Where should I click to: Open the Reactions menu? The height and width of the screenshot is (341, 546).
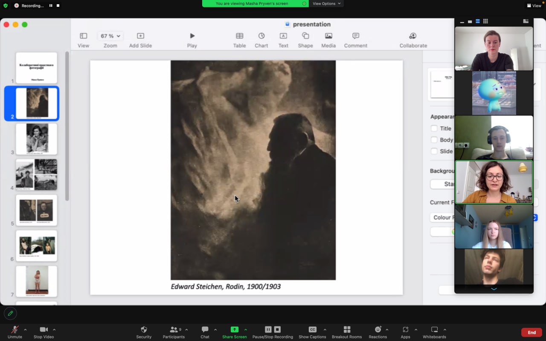point(378,329)
